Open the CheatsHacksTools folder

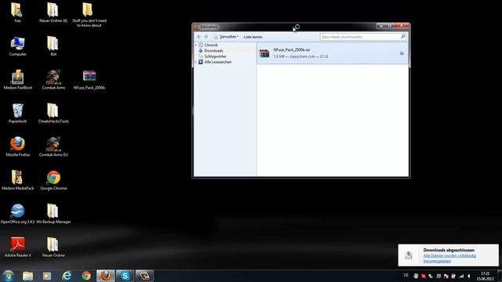coord(53,113)
